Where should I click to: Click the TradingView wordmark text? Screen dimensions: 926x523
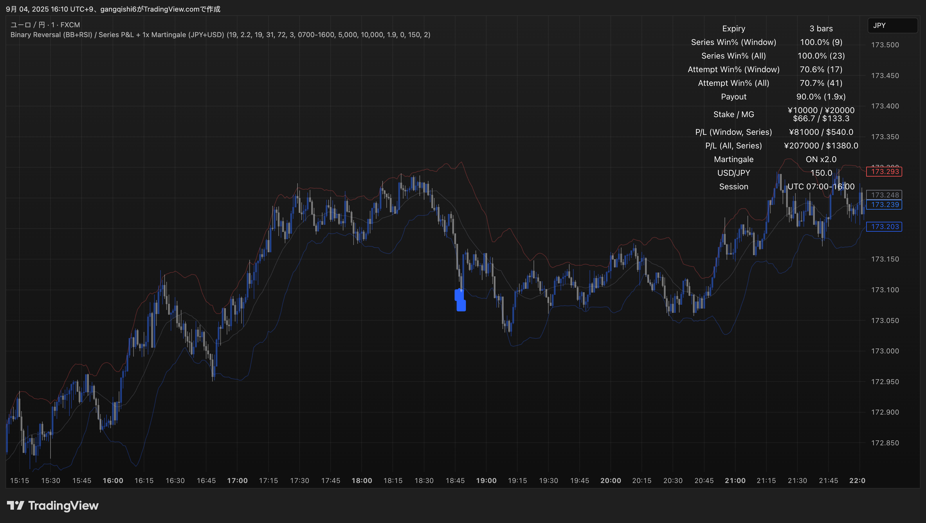(x=63, y=506)
